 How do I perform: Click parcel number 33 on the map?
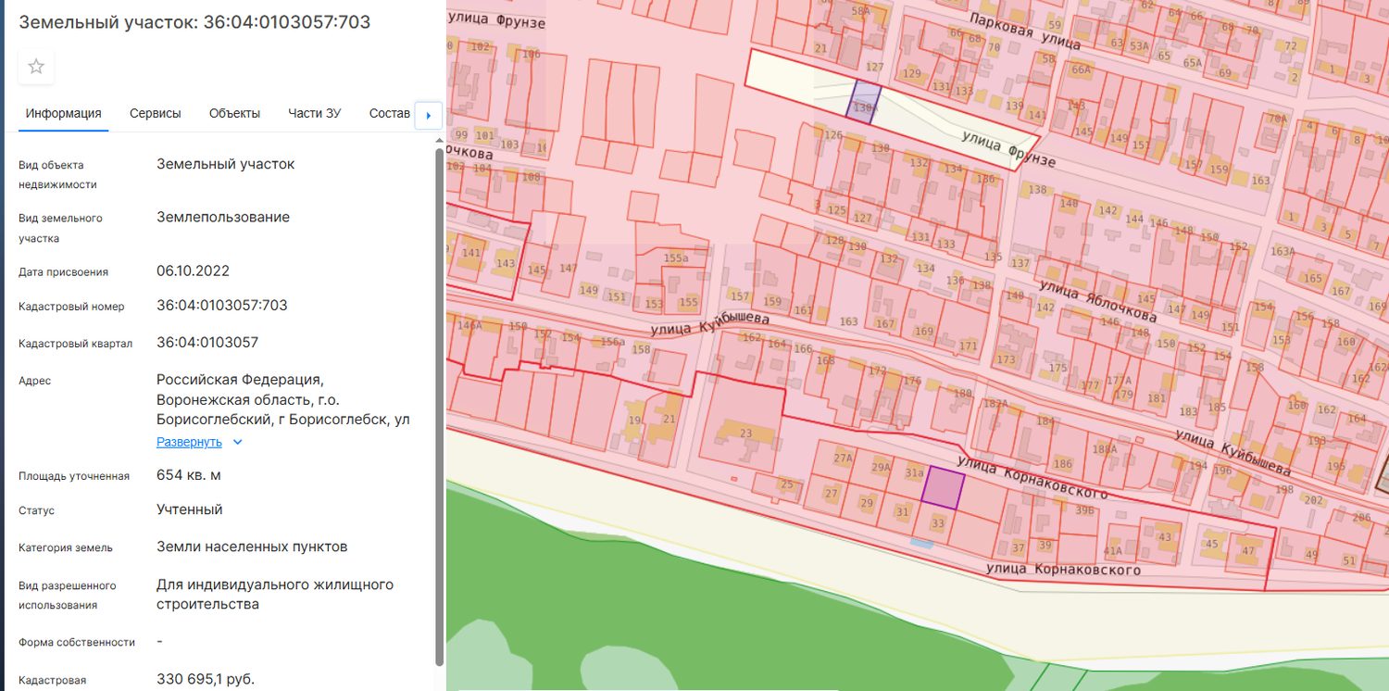(938, 523)
